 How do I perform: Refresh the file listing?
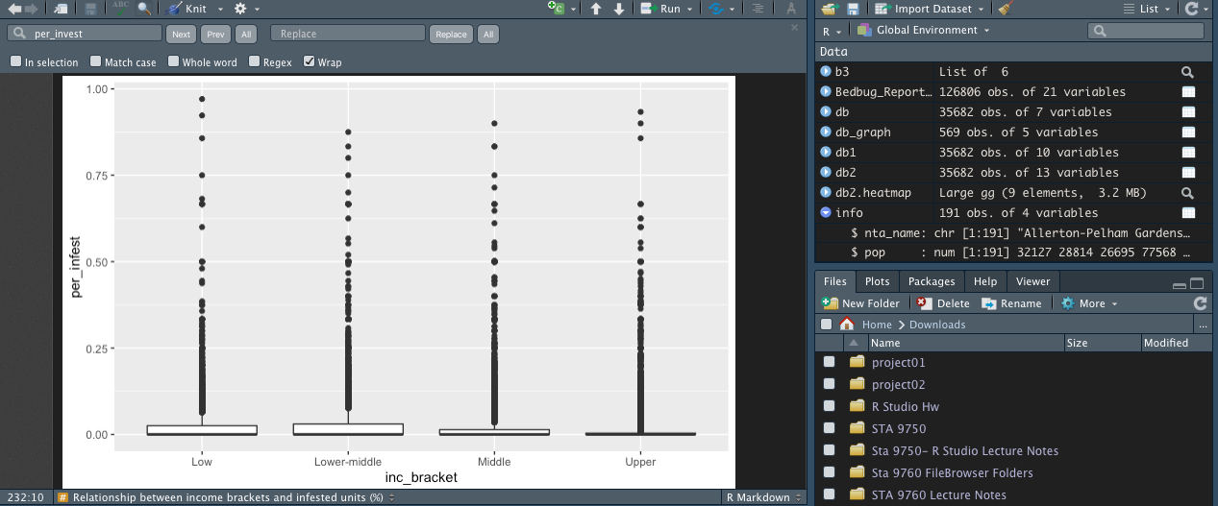tap(1200, 303)
